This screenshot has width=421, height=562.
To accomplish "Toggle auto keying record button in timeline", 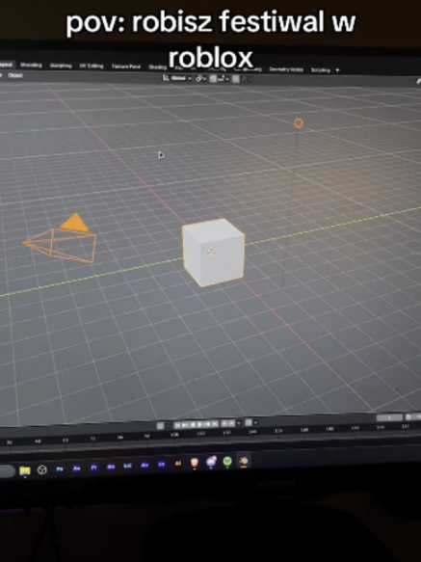I will (x=160, y=426).
